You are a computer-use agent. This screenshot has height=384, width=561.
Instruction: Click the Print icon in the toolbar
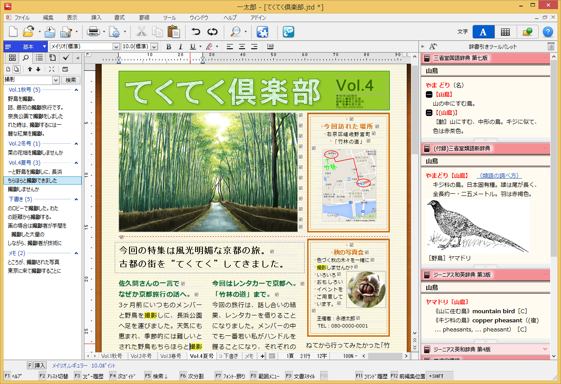(x=93, y=32)
